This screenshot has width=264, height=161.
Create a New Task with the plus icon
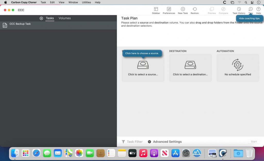tap(183, 10)
